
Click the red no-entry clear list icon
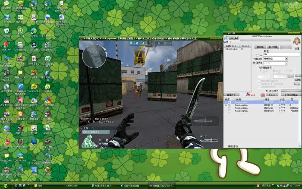263,94
